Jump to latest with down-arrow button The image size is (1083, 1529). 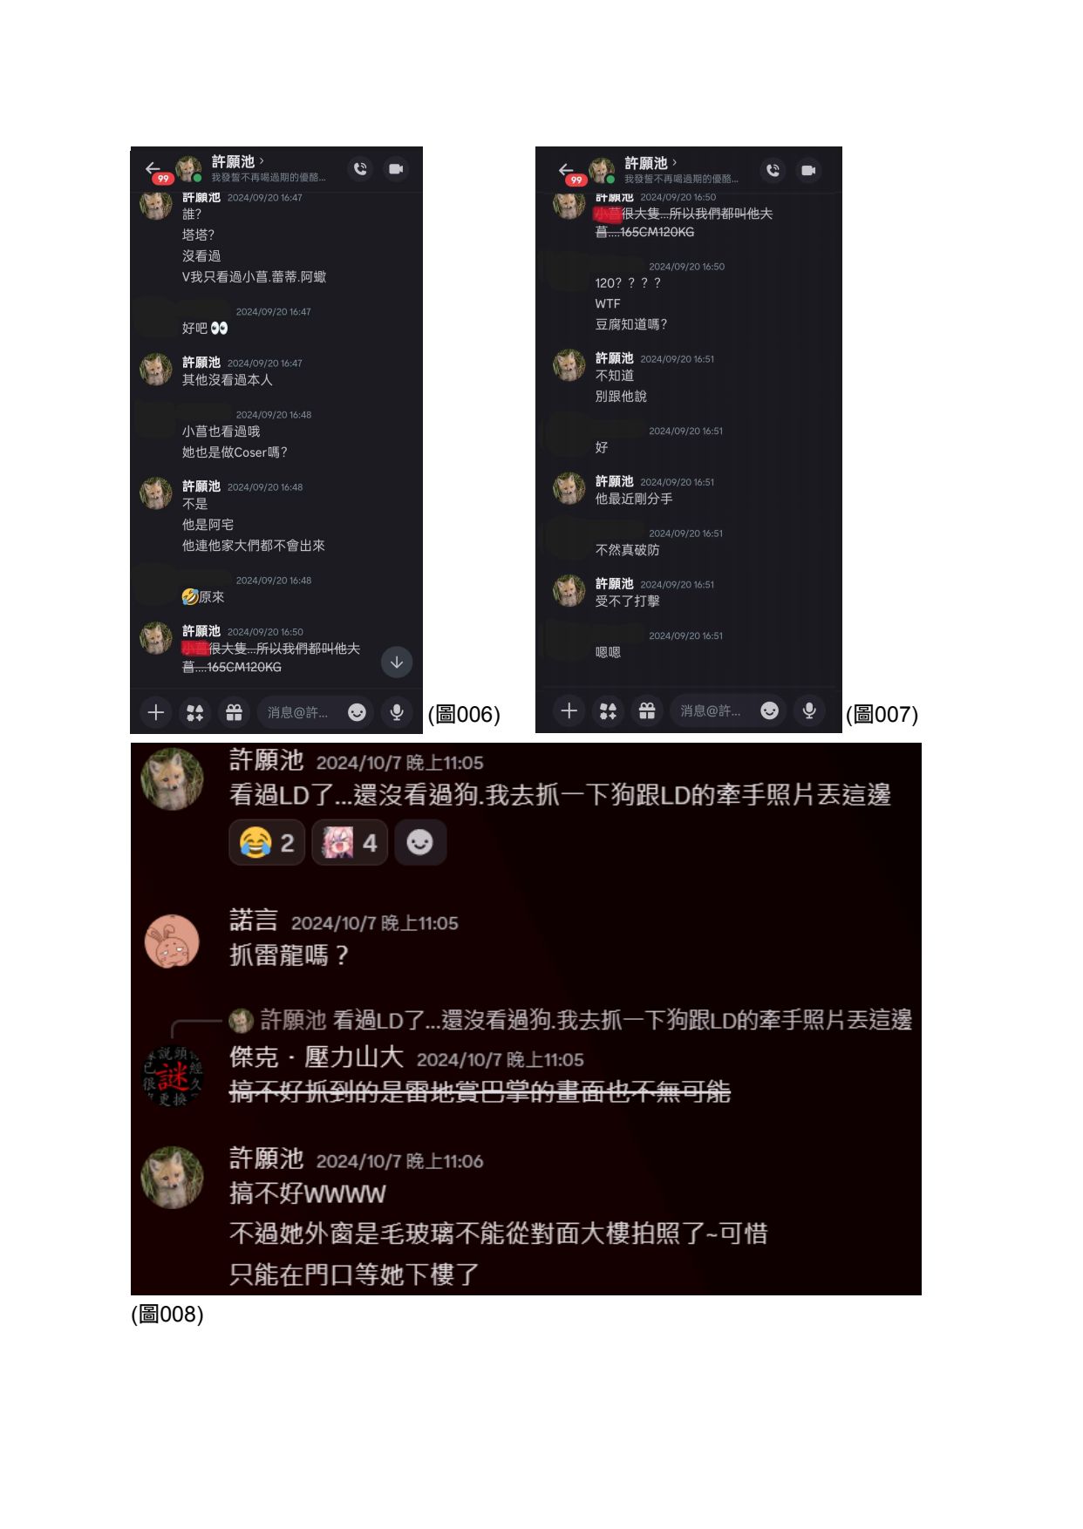pyautogui.click(x=397, y=662)
